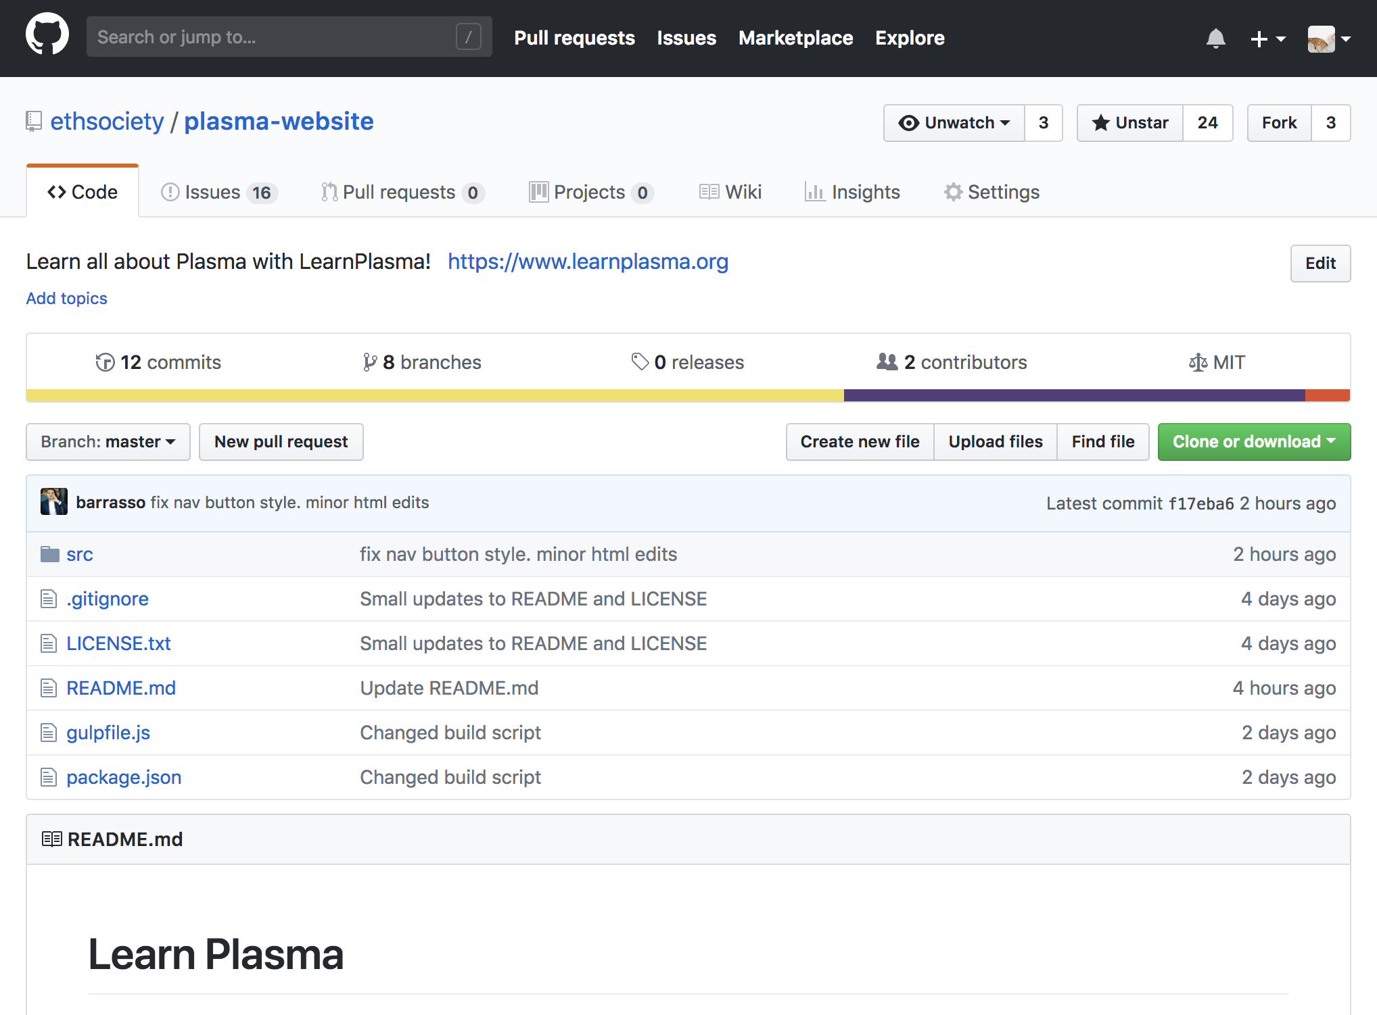
Task: Click the Issues tab with count 16
Action: tap(220, 191)
